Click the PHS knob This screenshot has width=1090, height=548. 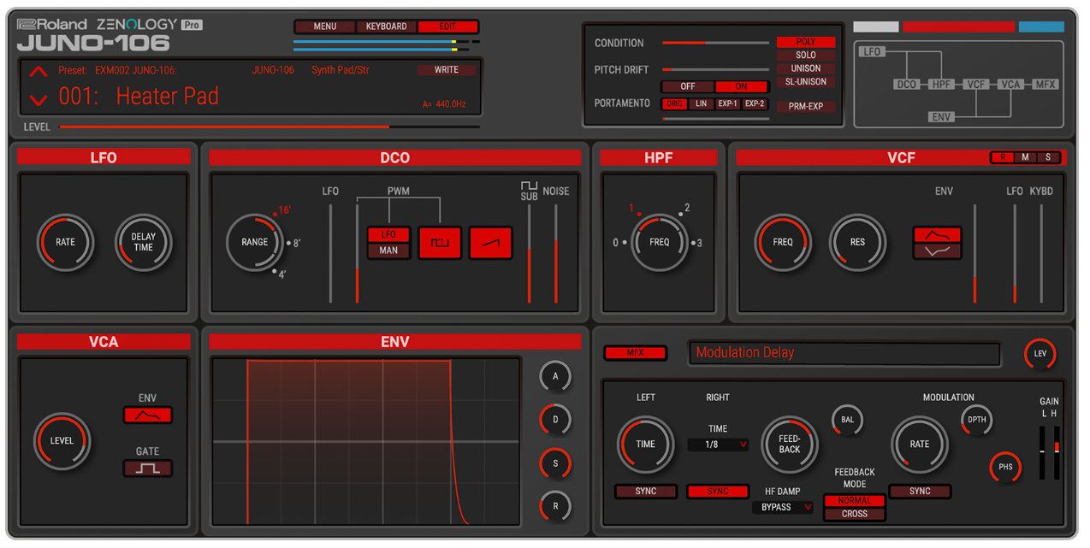(1005, 468)
